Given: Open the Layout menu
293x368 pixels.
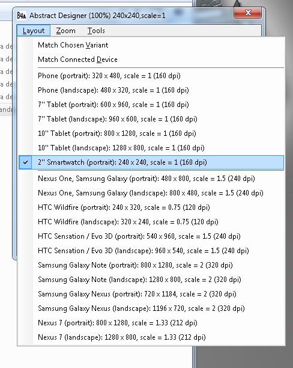Looking at the screenshot, I should (34, 31).
